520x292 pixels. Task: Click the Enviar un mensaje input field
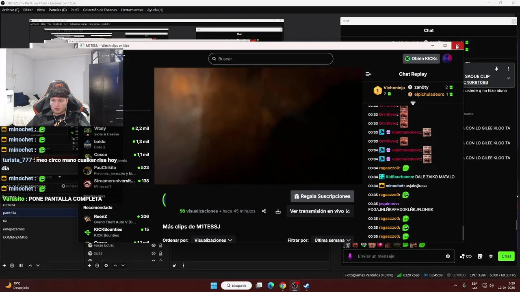pos(398,256)
